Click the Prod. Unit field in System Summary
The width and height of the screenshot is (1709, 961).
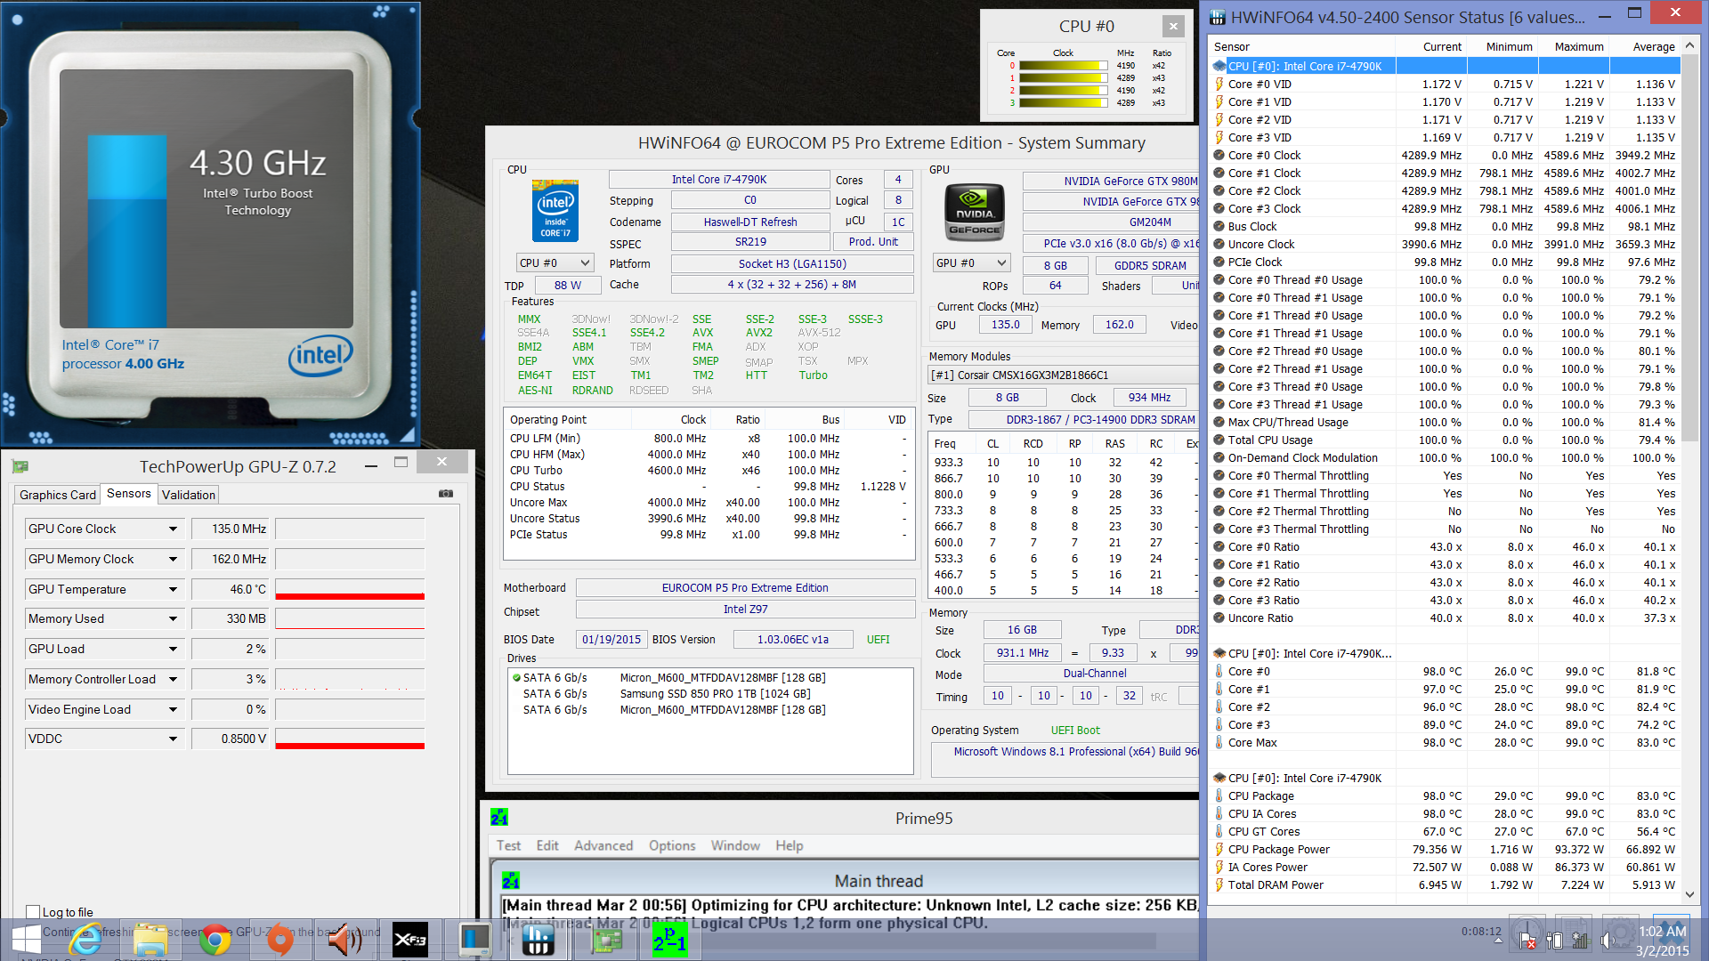pos(873,242)
